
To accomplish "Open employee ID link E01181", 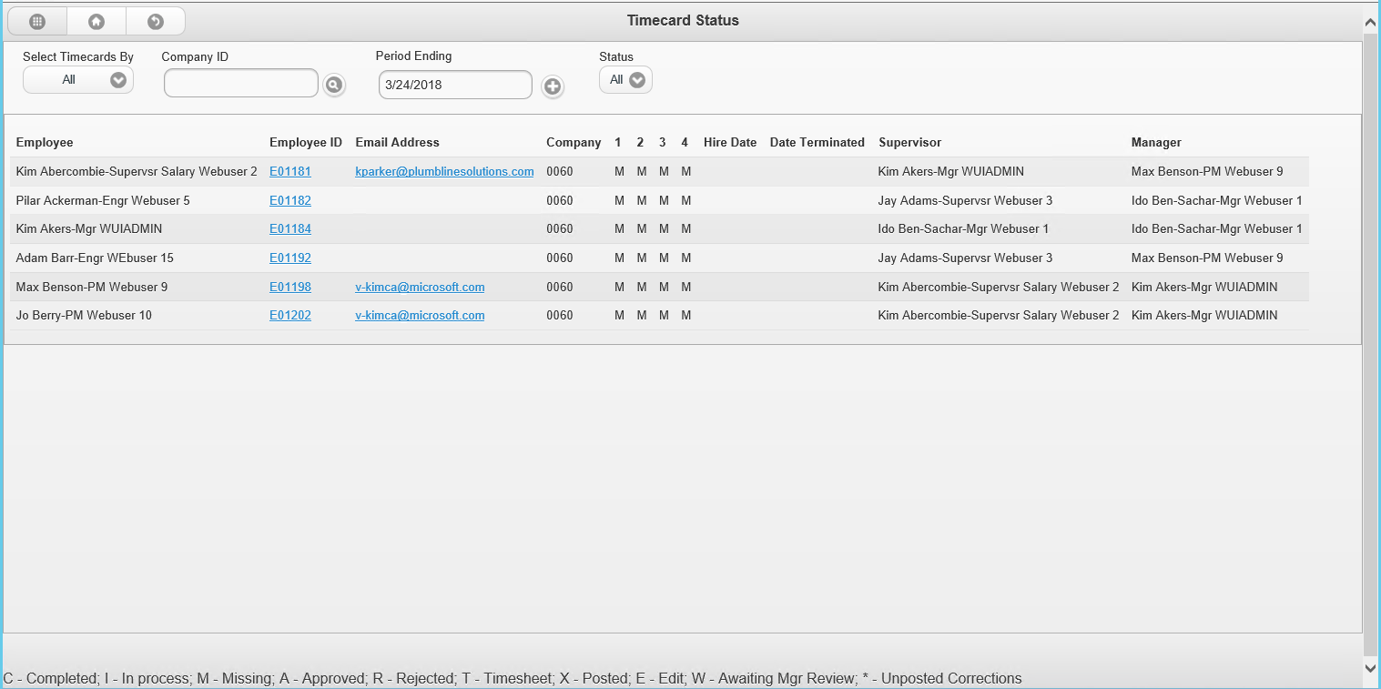I will 290,171.
